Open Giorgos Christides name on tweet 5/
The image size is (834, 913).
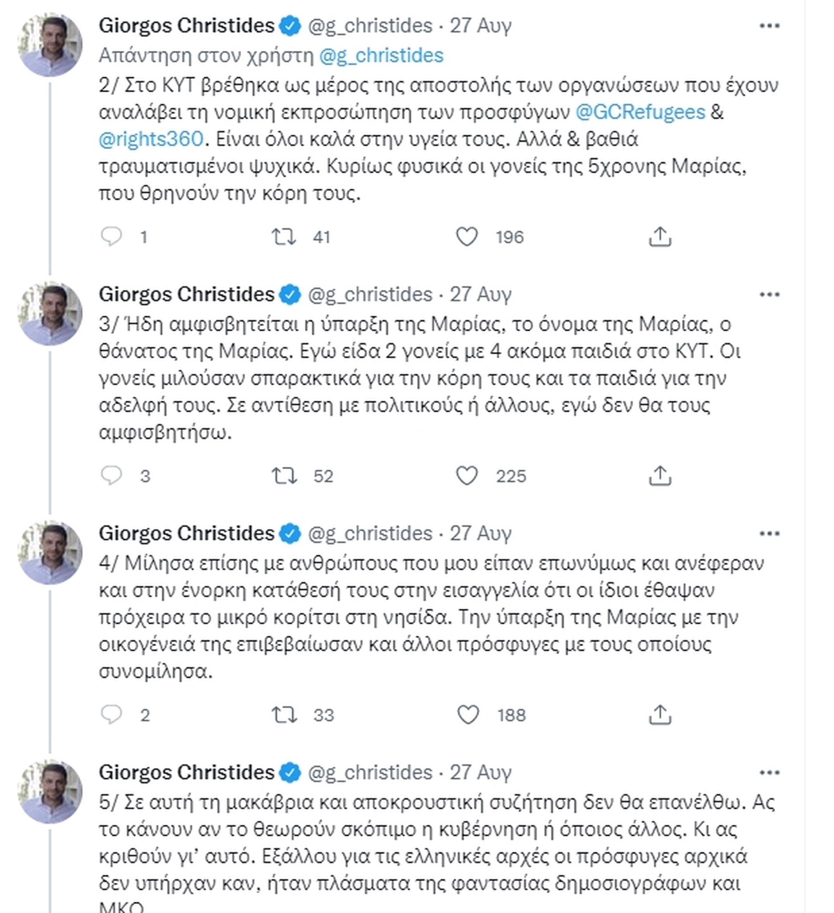(x=186, y=773)
